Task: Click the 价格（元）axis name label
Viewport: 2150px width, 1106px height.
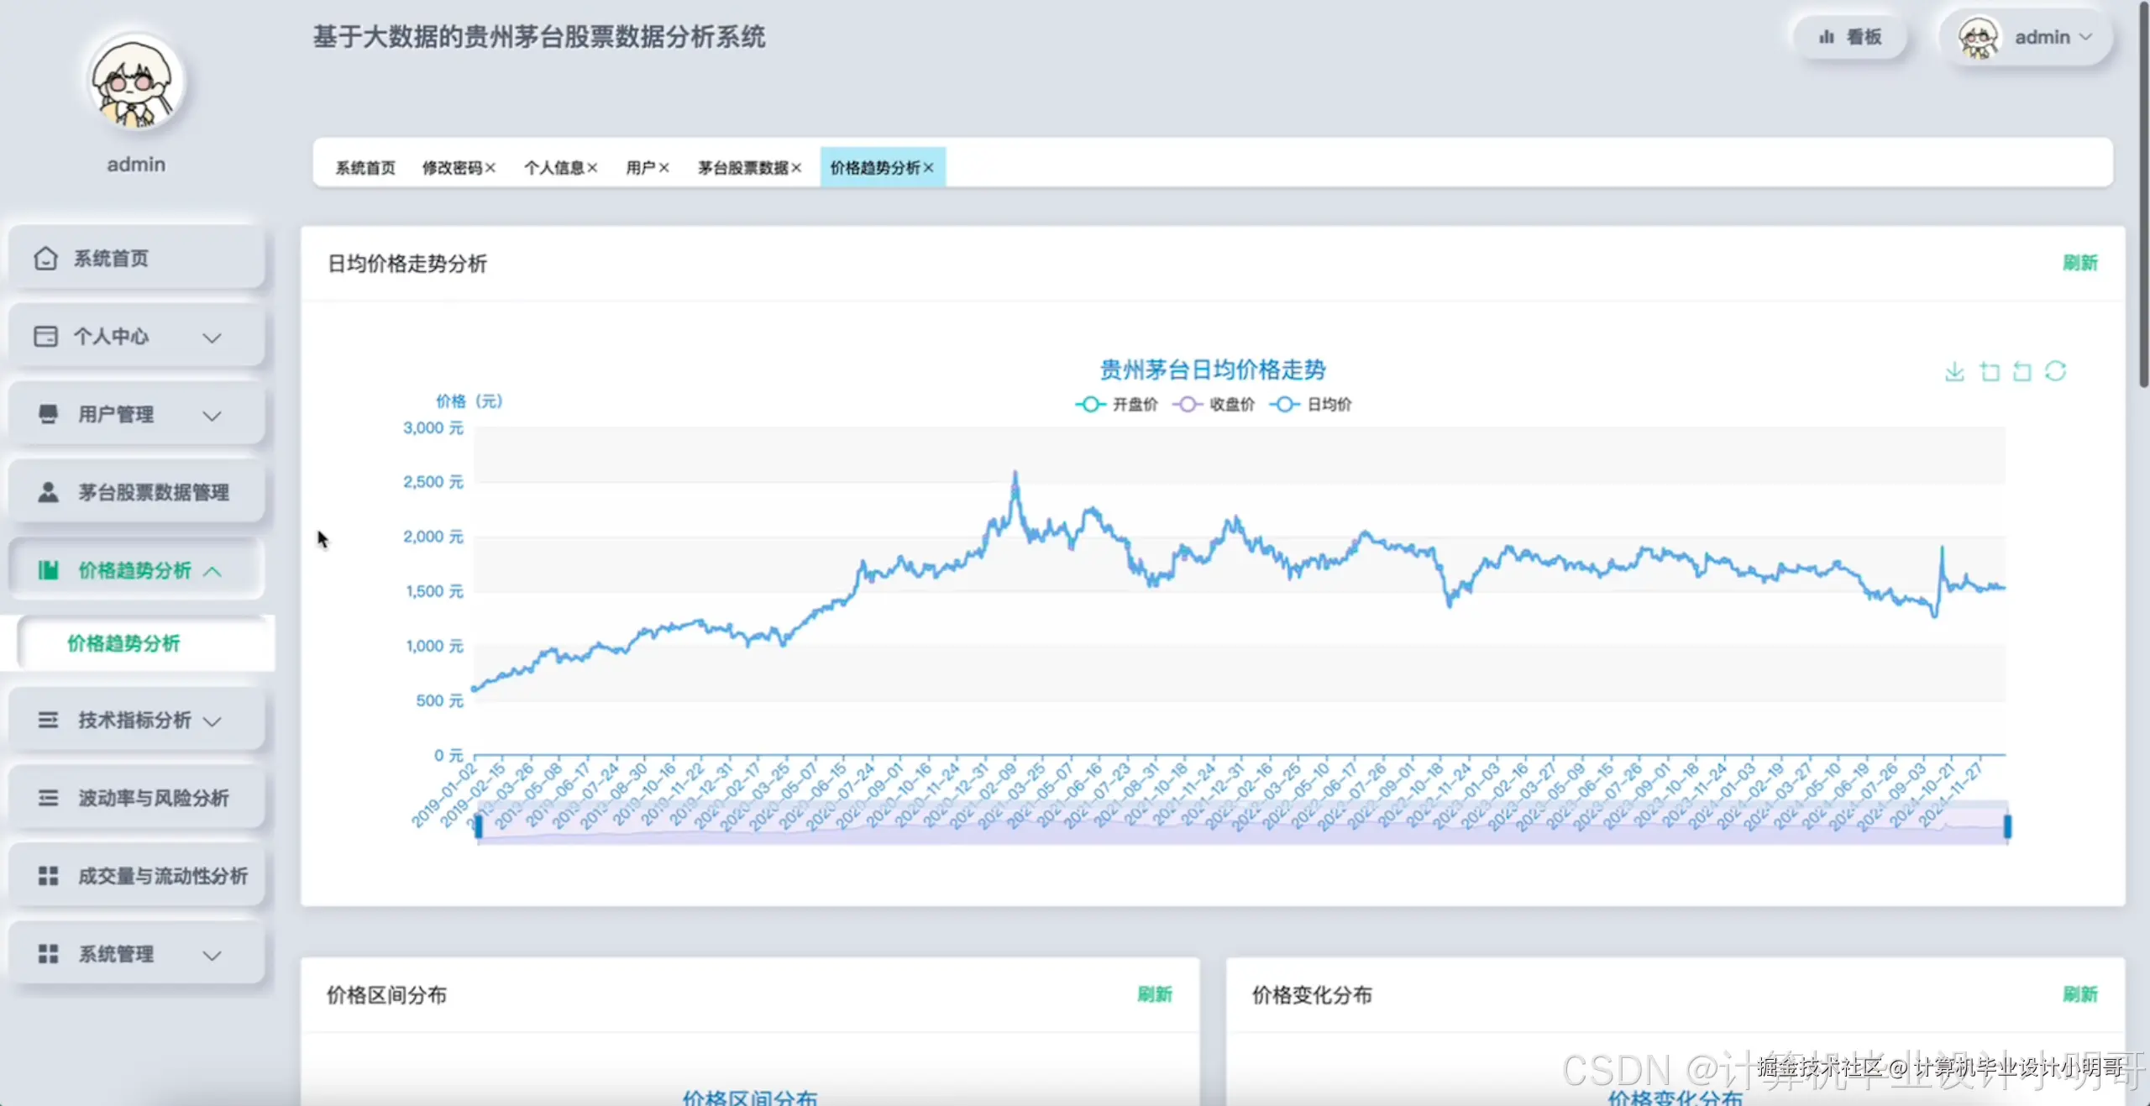Action: click(x=469, y=401)
